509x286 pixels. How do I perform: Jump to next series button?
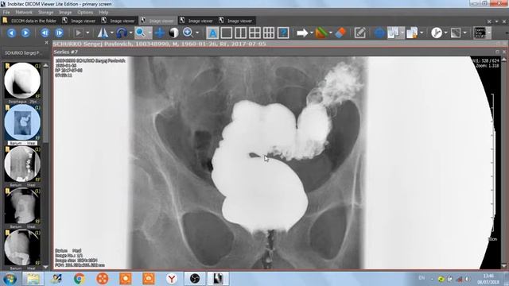point(59,33)
